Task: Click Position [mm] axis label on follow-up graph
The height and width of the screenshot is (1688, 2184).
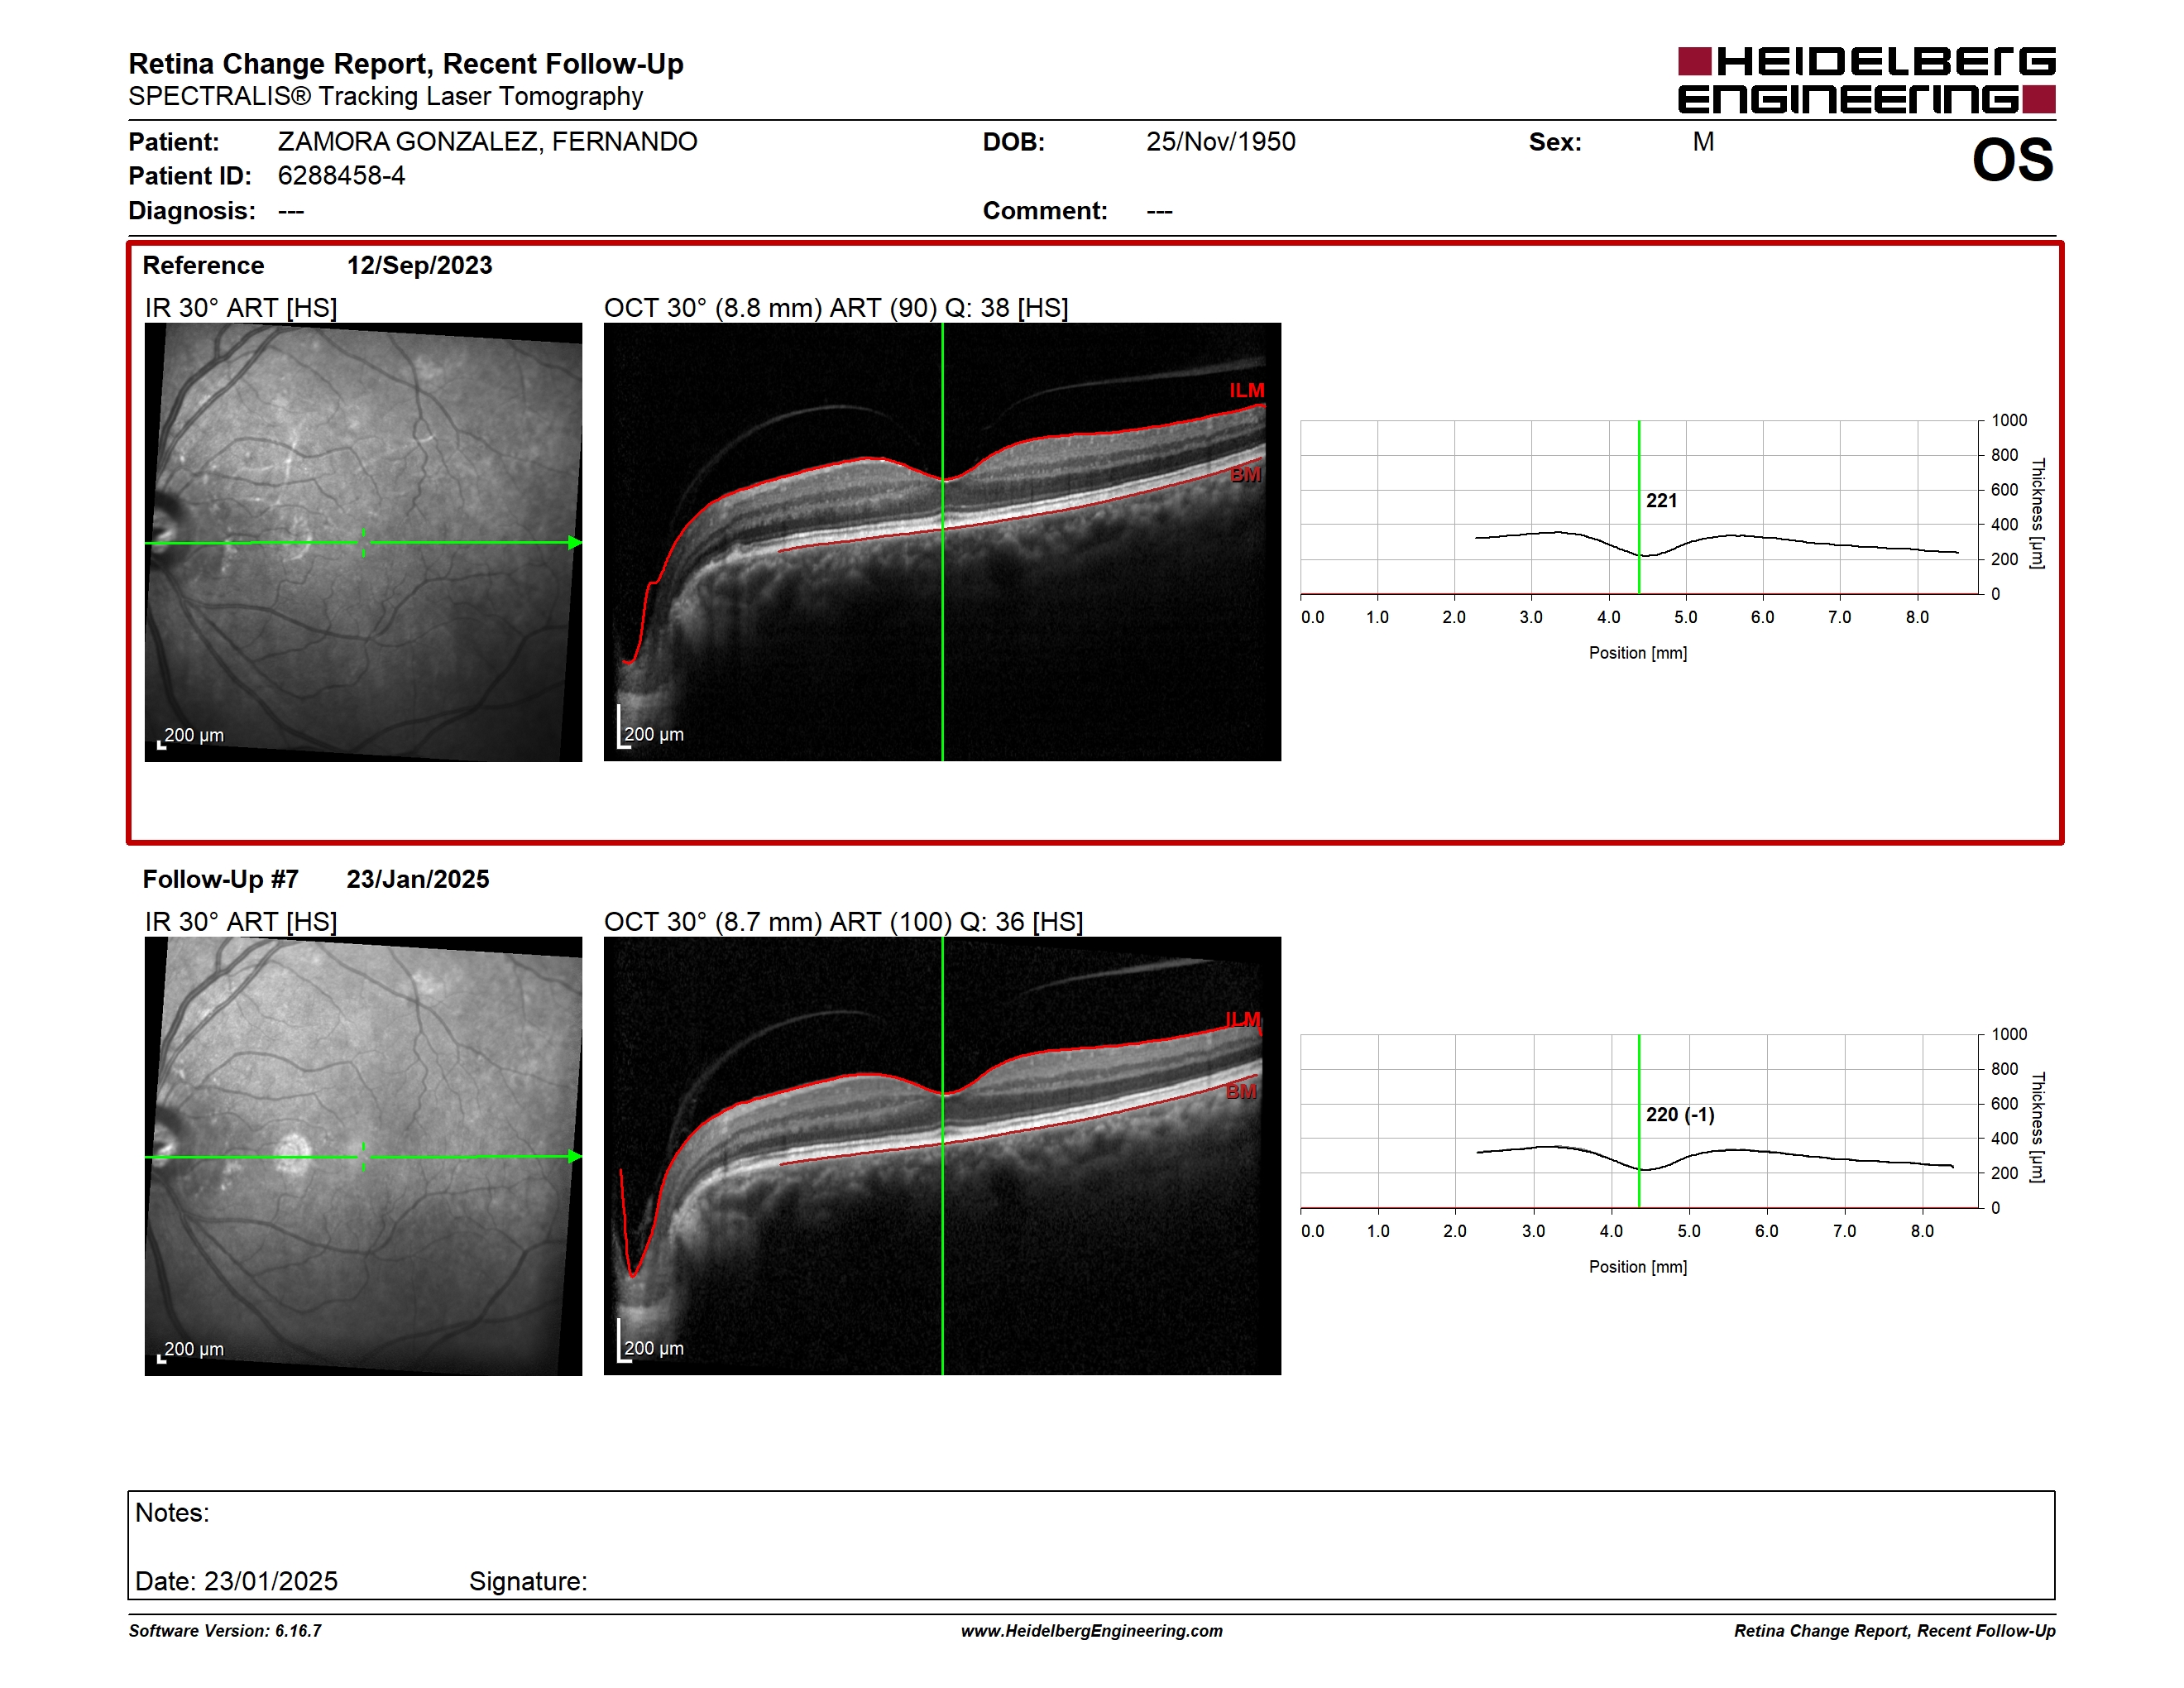Action: tap(1638, 1267)
